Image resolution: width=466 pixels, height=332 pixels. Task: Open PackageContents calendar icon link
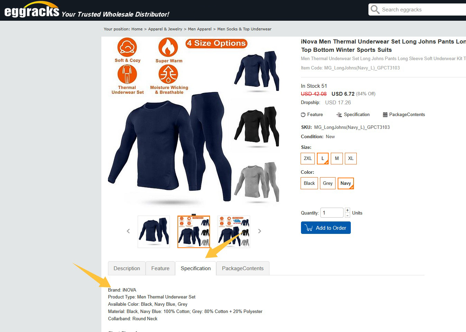(x=404, y=115)
